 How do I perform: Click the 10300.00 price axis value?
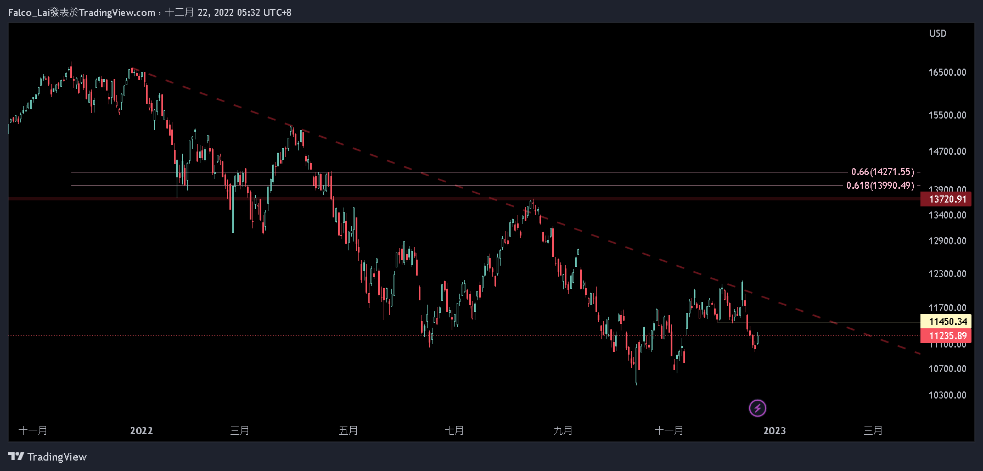point(947,395)
